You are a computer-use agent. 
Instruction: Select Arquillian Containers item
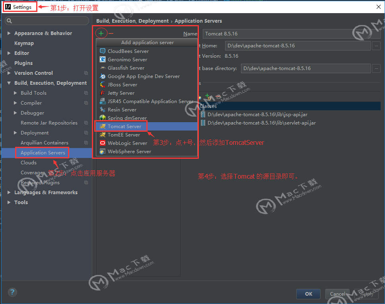pyautogui.click(x=45, y=143)
